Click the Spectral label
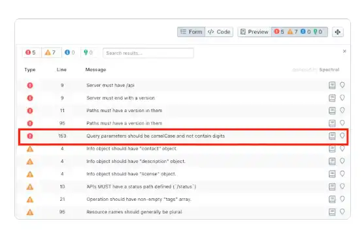This screenshot has width=362, height=249. click(329, 70)
